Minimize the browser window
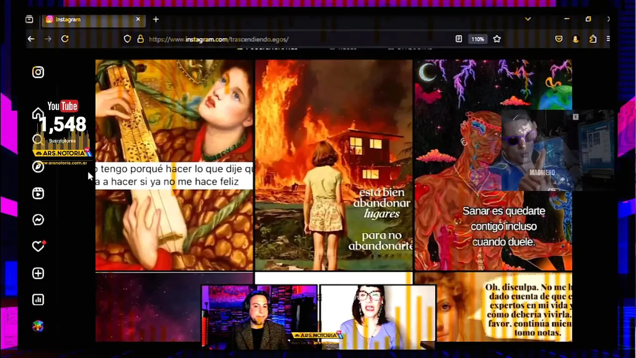636x358 pixels. [x=566, y=19]
